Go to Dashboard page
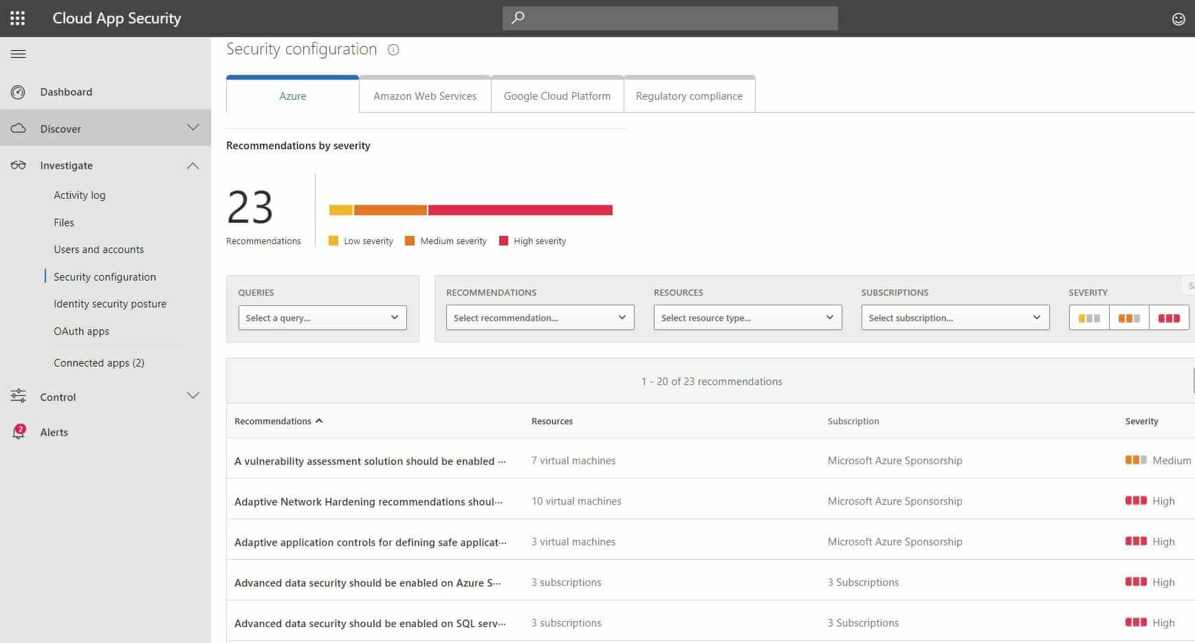 [66, 92]
